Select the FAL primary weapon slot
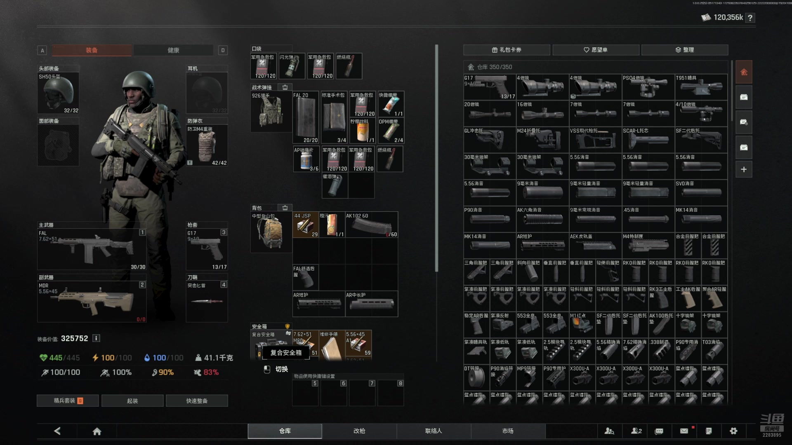Screen dimensions: 792x445 click(x=92, y=249)
